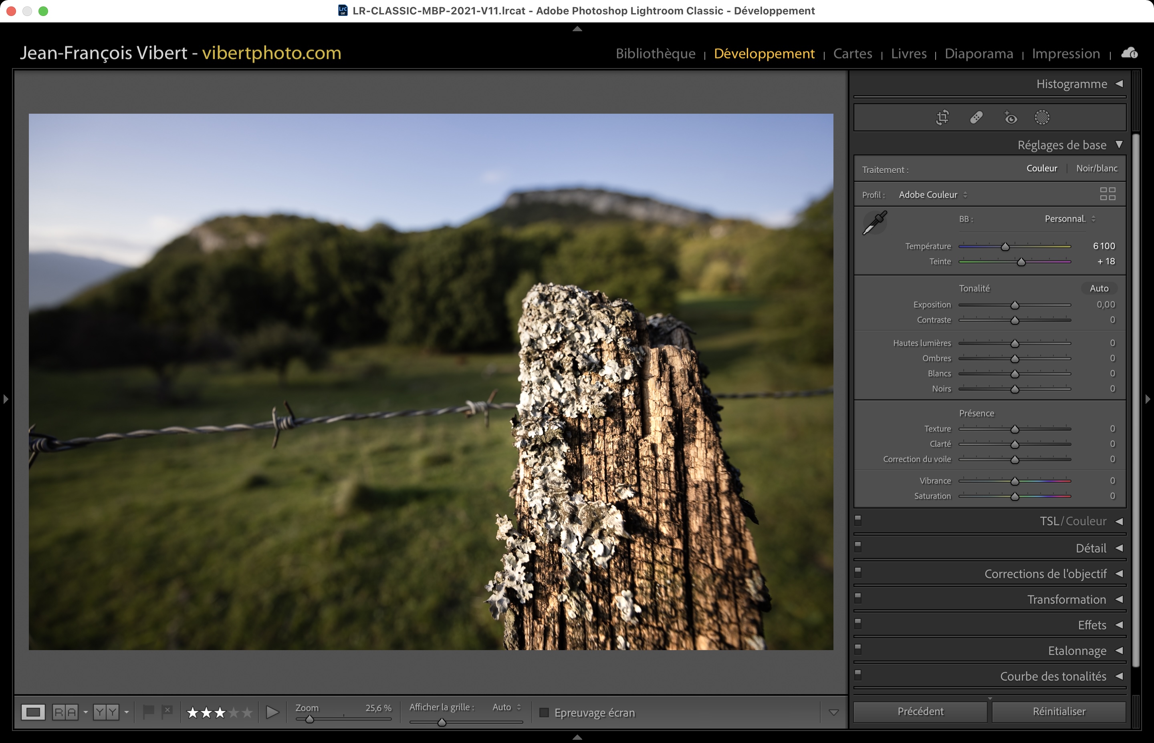
Task: Click the cloud sync status icon
Action: tap(1130, 52)
